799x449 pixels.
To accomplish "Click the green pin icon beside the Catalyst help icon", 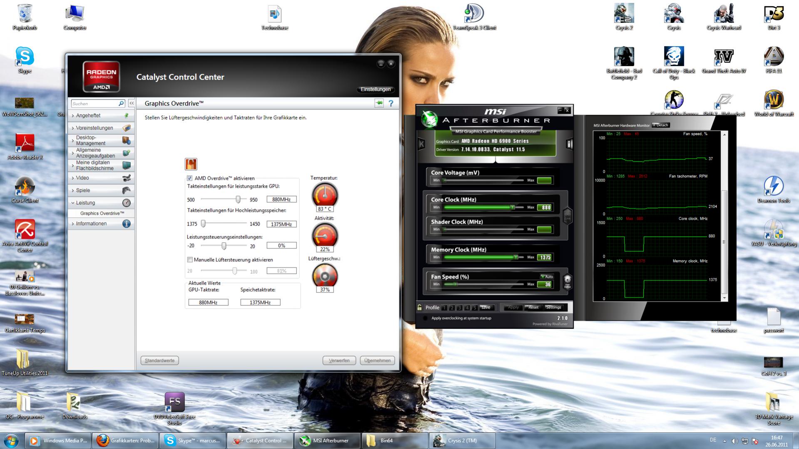I will tap(379, 103).
